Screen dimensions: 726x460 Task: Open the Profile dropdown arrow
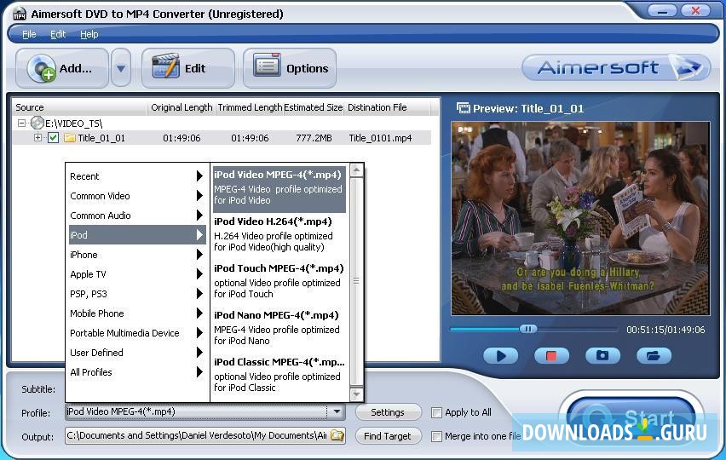click(x=337, y=412)
